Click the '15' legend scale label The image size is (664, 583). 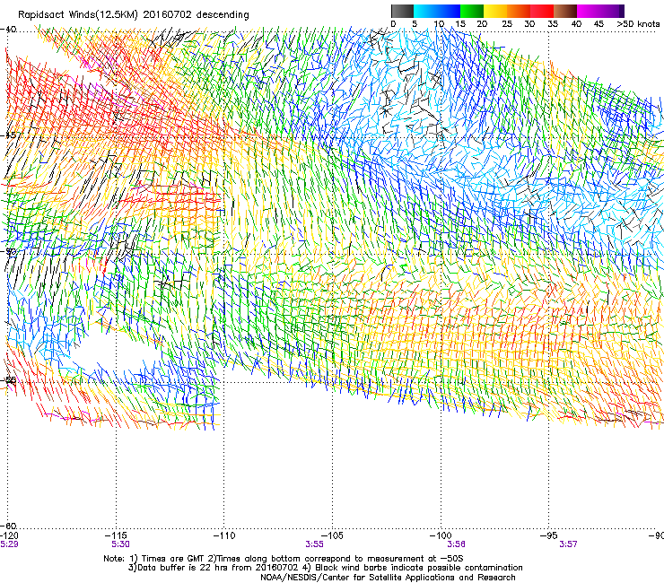pyautogui.click(x=460, y=24)
